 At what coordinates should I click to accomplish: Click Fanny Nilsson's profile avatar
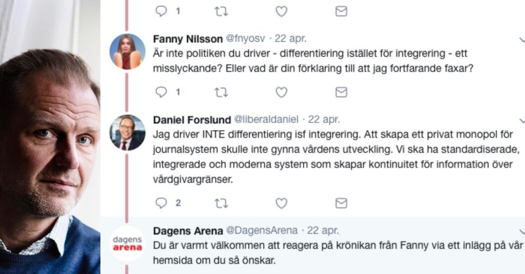coord(127,51)
